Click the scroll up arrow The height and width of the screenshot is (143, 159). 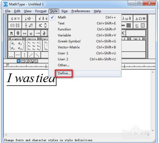(153, 72)
